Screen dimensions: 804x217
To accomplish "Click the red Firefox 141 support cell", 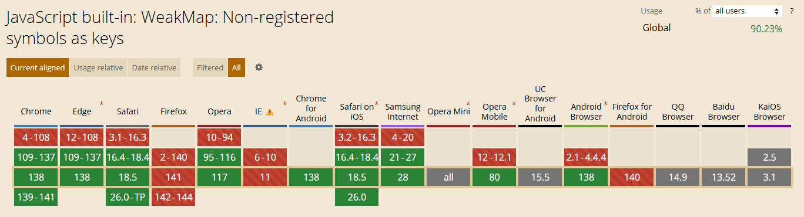I will [x=174, y=177].
